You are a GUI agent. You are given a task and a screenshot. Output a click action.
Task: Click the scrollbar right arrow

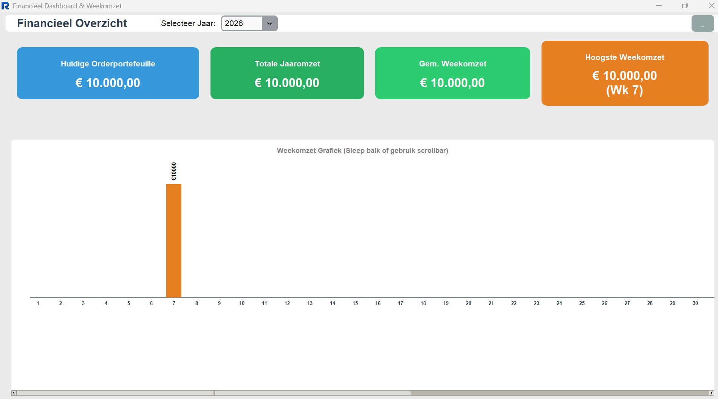(711, 393)
